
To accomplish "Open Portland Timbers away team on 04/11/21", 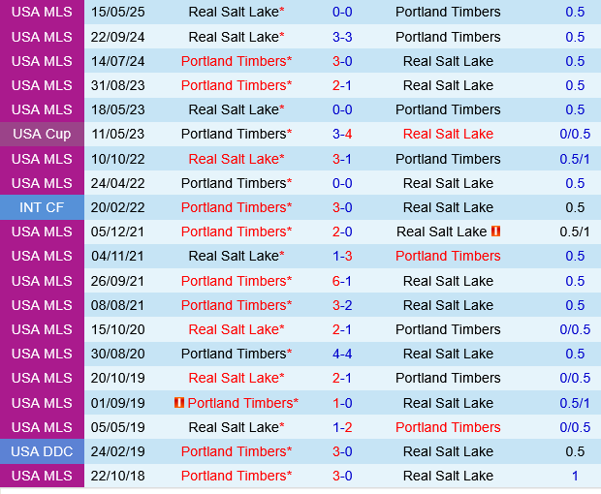I will click(448, 256).
